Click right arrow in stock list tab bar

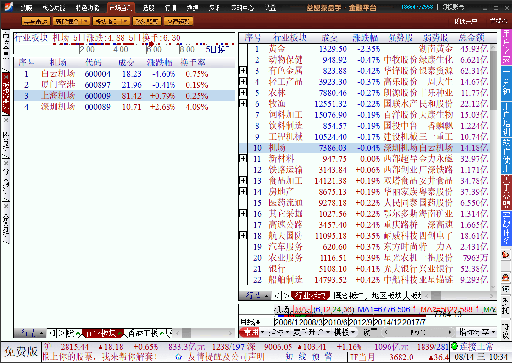61,333
